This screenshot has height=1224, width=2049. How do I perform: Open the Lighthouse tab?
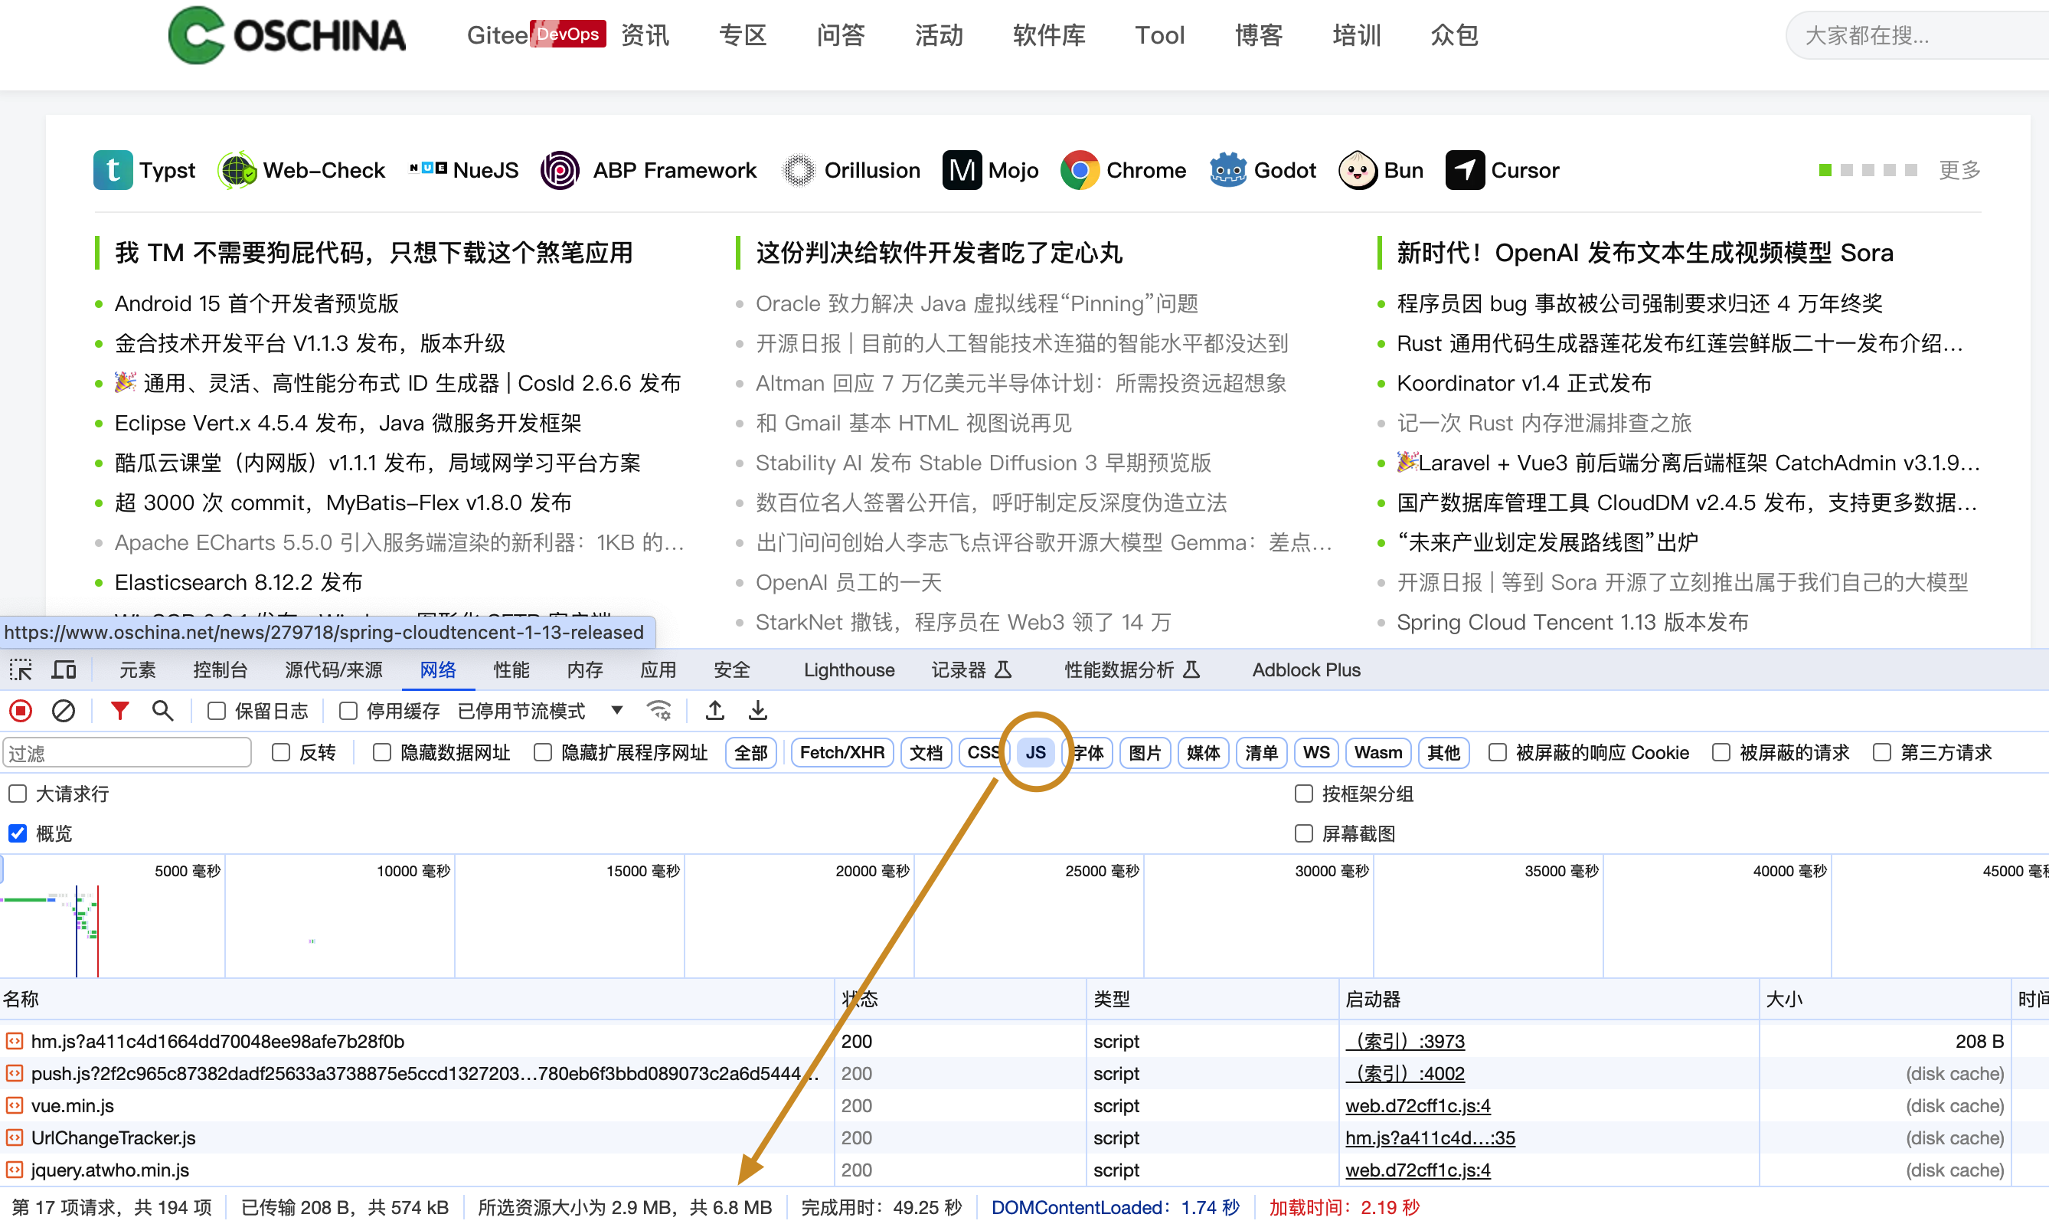848,669
